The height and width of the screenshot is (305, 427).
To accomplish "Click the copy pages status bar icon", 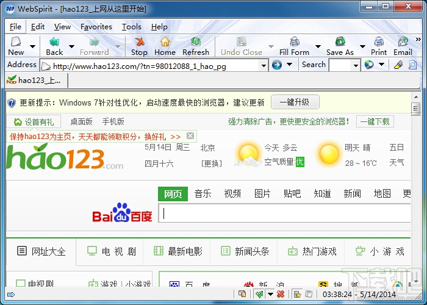I will coord(242,294).
